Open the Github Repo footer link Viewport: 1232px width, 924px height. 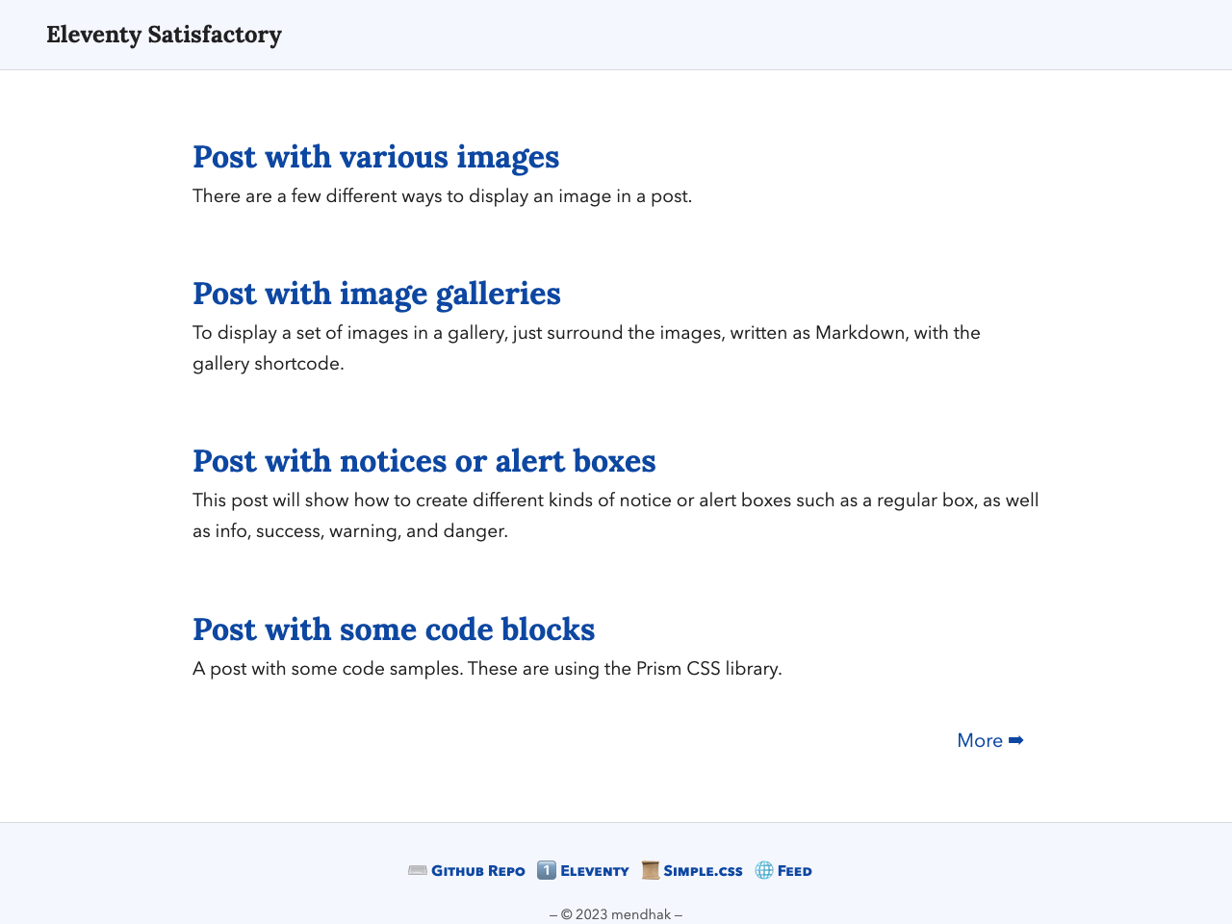pyautogui.click(x=477, y=871)
